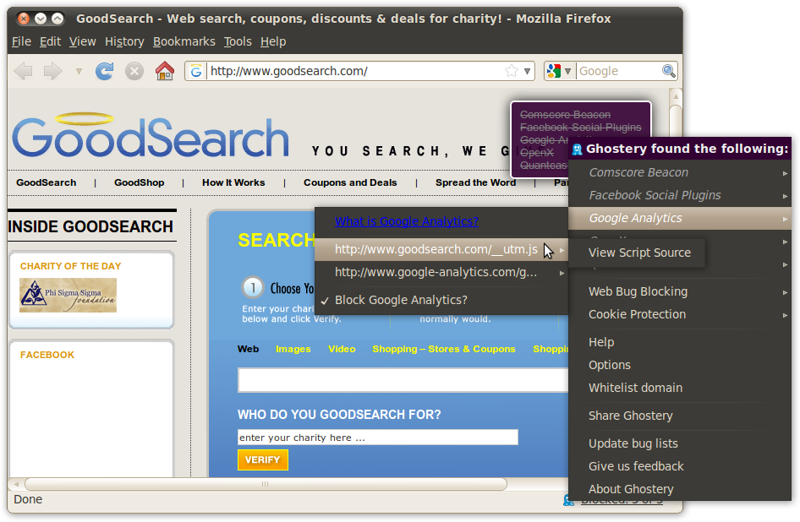Open the Coupons and Deals nav link
This screenshot has height=522, width=800.
tap(350, 182)
